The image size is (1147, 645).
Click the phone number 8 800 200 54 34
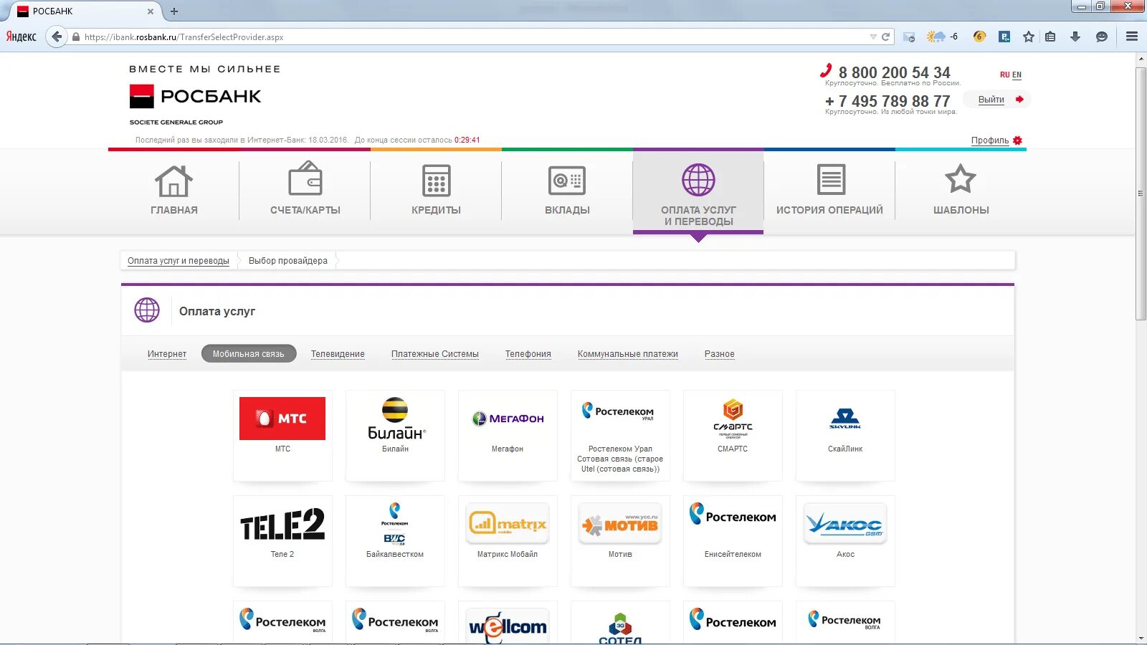pos(895,72)
